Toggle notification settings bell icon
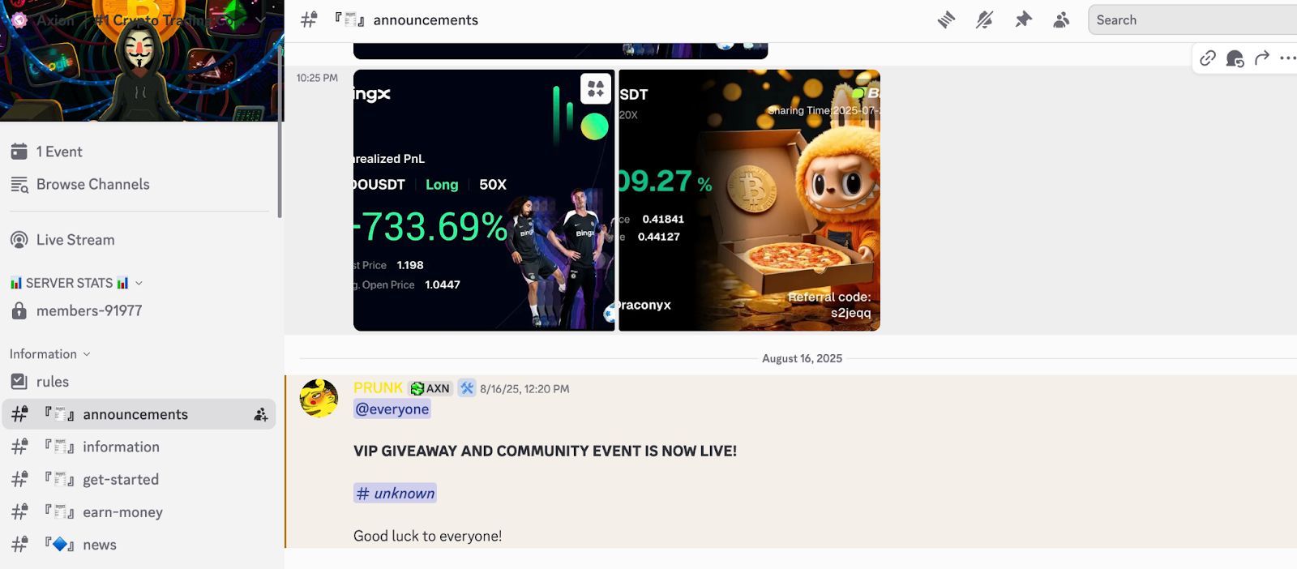 point(984,20)
